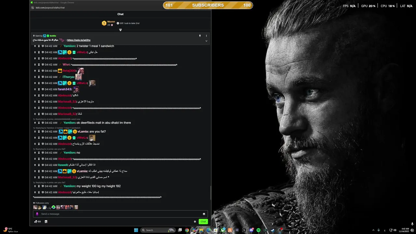This screenshot has width=416, height=234.
Task: Open File Explorer from the taskbar
Action: 201,230
